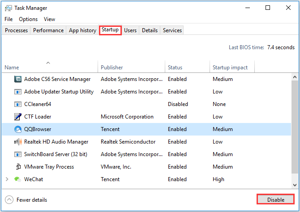Image resolution: width=300 pixels, height=212 pixels.
Task: Click Tencent publisher in QQBrowser row
Action: [x=110, y=129]
